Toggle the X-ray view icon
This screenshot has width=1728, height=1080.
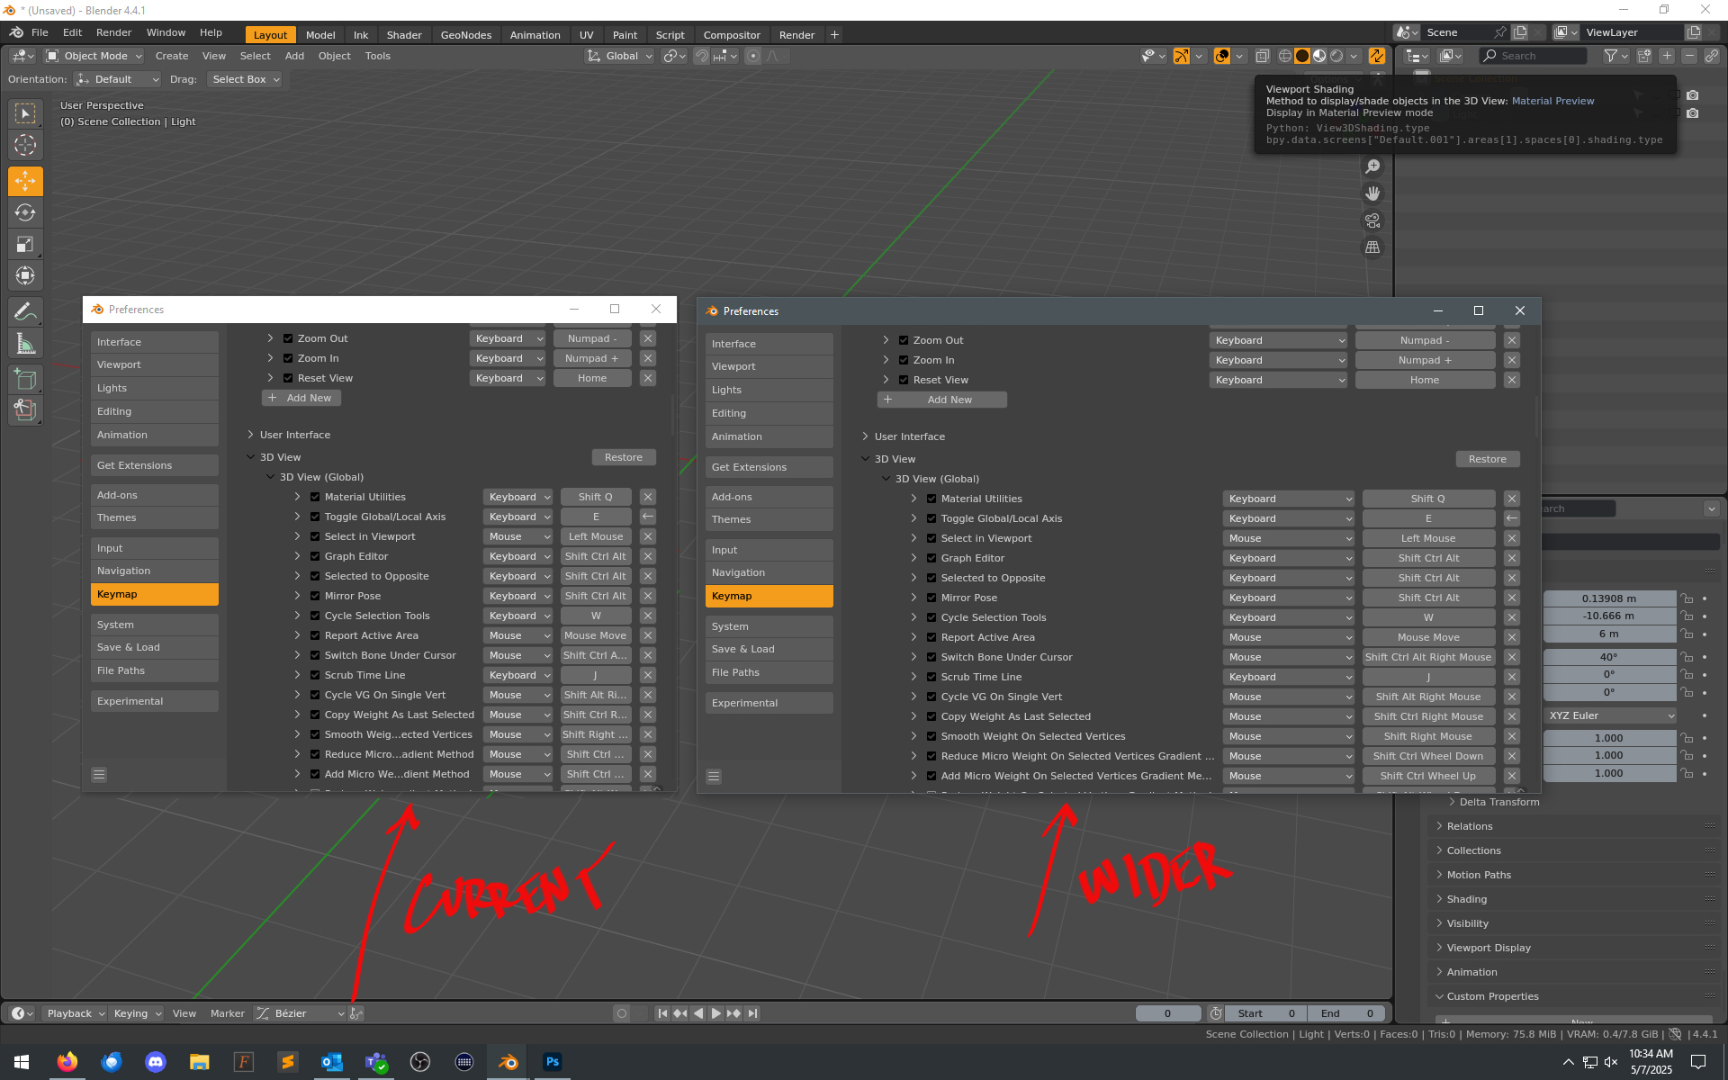pos(1263,56)
